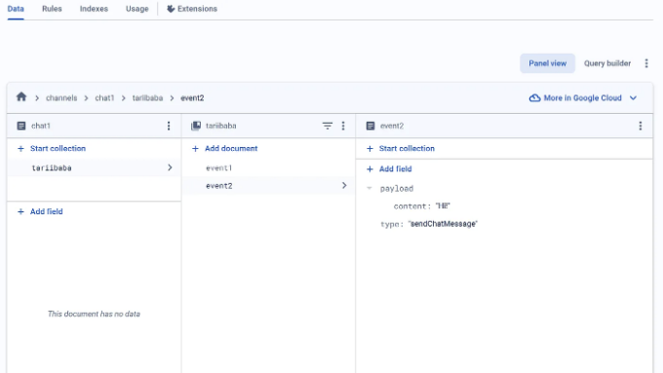Click chevron on event2 row
Viewport: 663px width, 373px height.
click(x=344, y=185)
